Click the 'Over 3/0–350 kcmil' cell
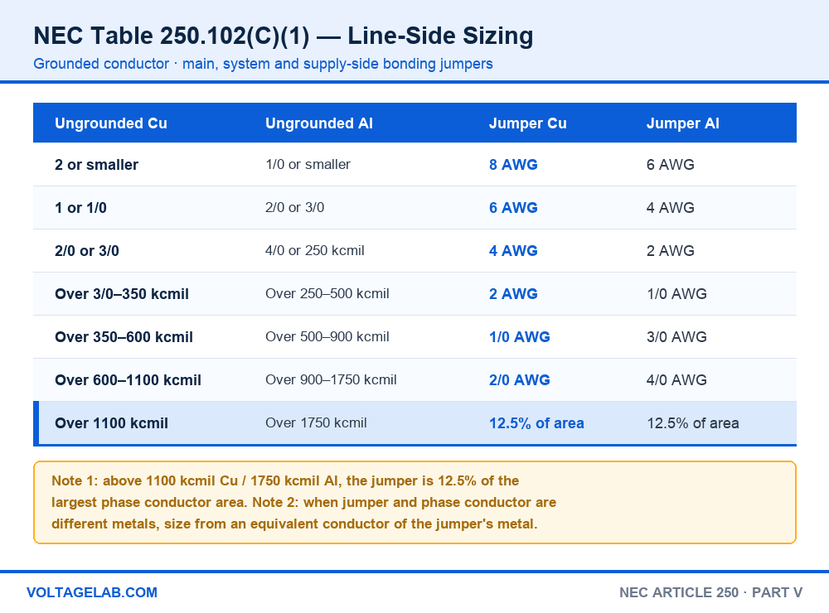Viewport: 829px width, 613px height. (x=122, y=294)
